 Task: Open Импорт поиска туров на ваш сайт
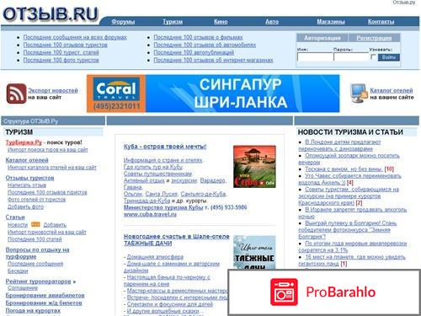point(48,150)
